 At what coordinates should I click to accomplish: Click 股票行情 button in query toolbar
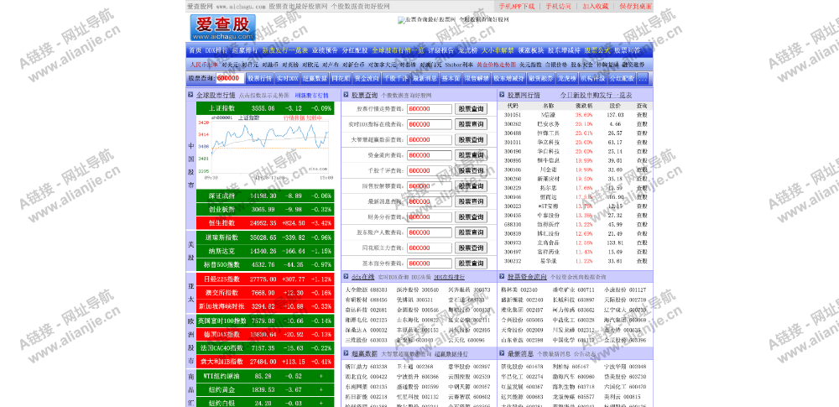(259, 78)
